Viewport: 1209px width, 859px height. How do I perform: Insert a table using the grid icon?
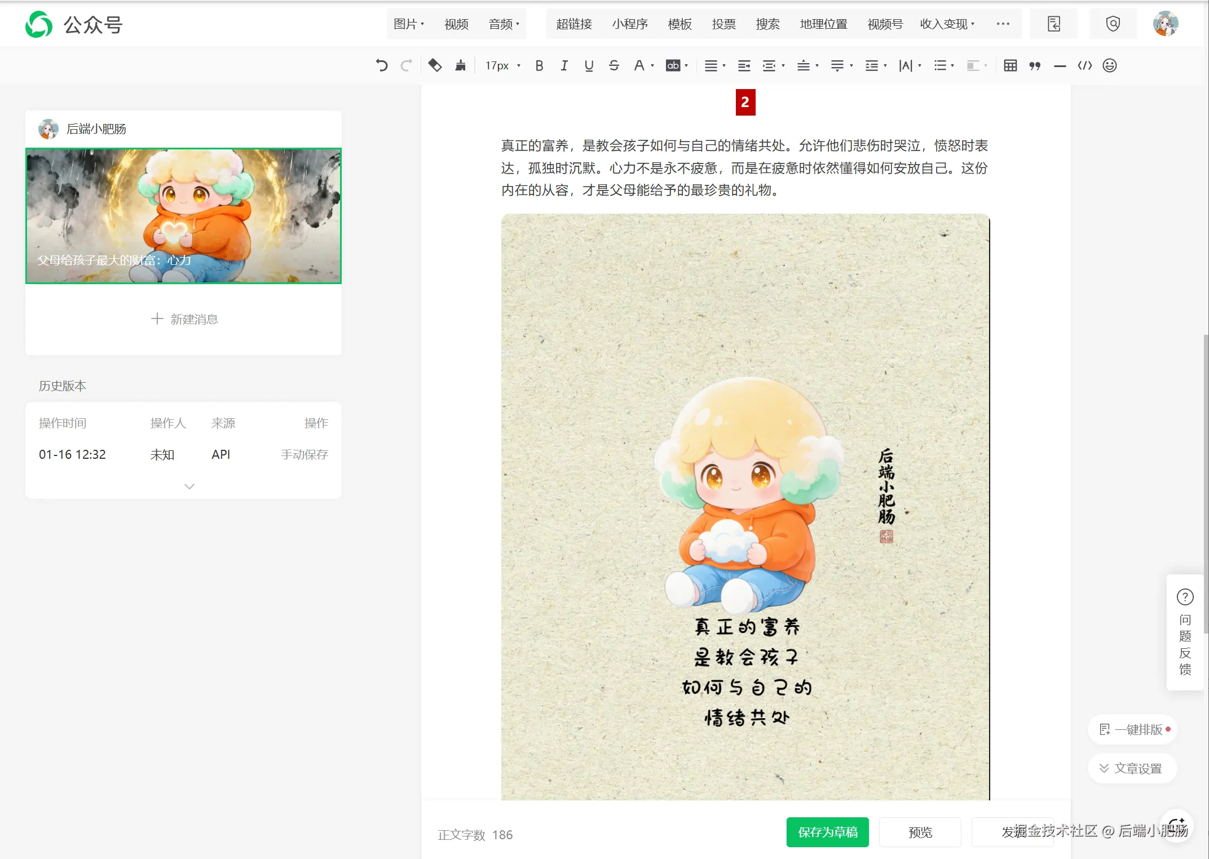[1010, 65]
